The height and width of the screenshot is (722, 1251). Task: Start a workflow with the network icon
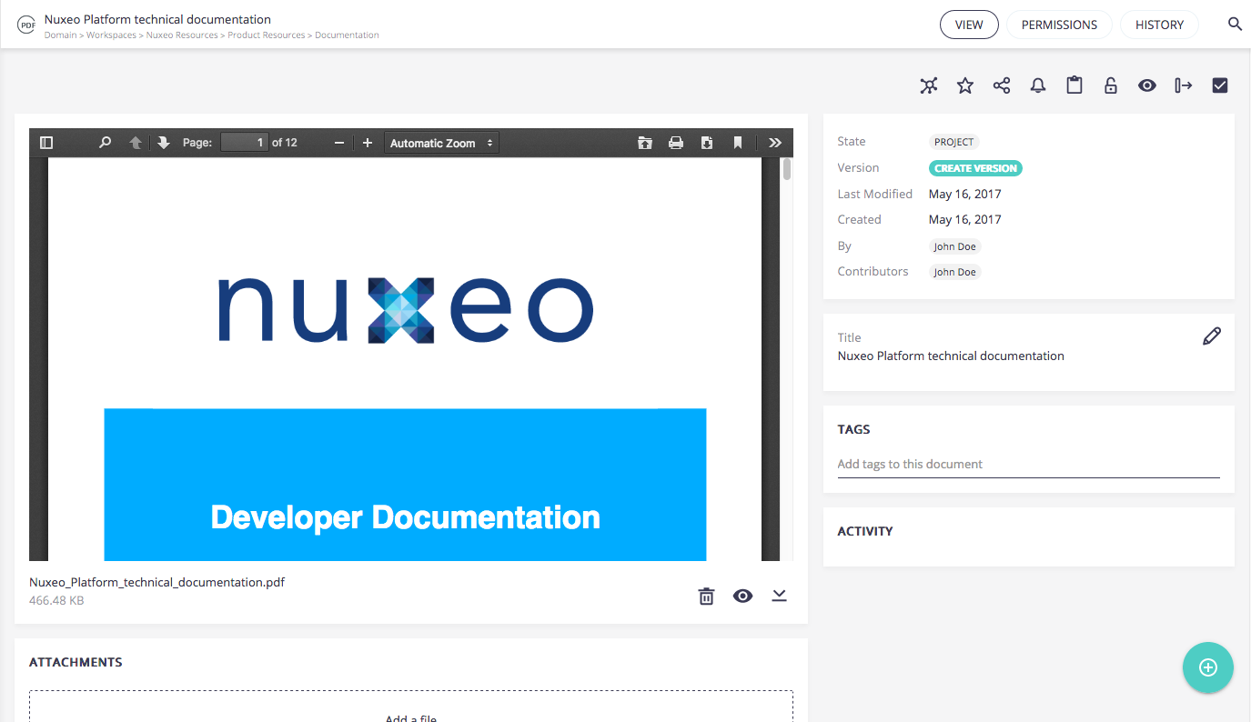pos(928,85)
